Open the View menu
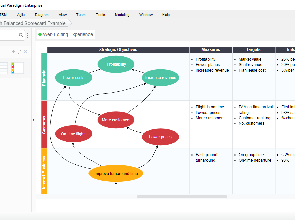Screen dimensions: 295x221 pyautogui.click(x=62, y=15)
